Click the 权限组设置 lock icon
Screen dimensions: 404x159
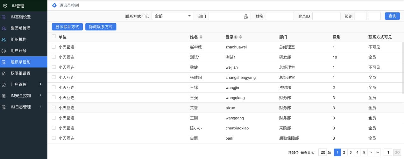point(4,73)
